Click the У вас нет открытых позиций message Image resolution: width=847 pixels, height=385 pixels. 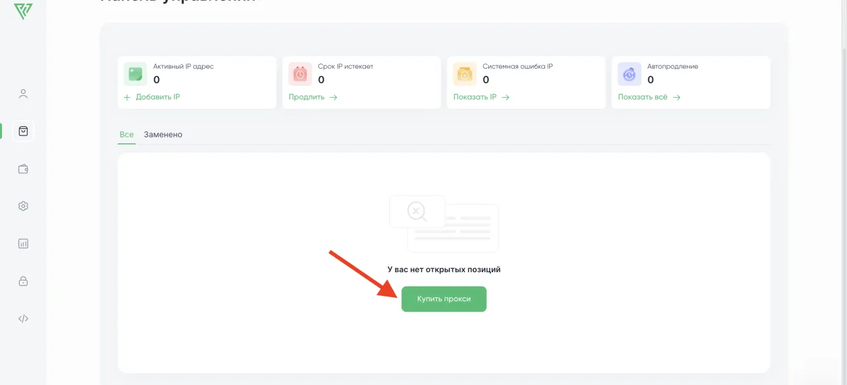pyautogui.click(x=444, y=269)
